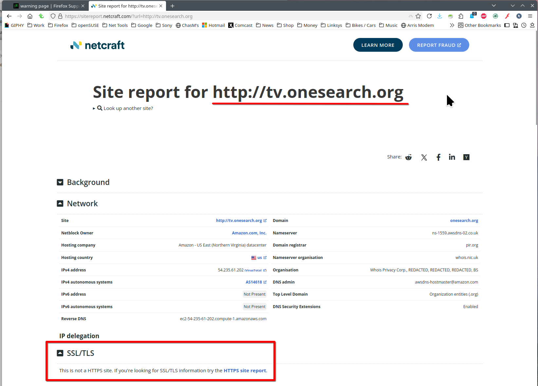Open the Extensions puzzle-piece menu

(461, 16)
